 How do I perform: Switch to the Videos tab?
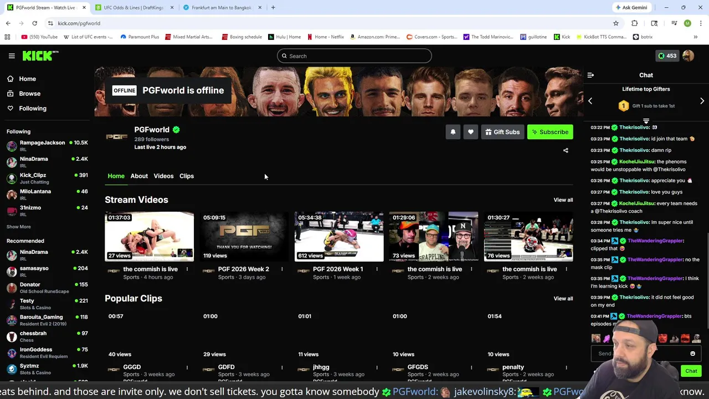tap(163, 176)
